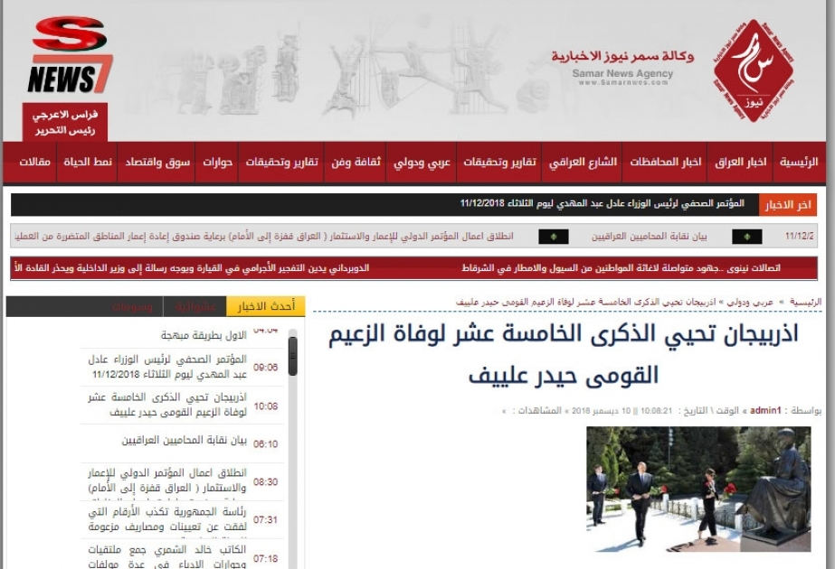Viewport: 835px width, 569px height.
Task: Switch to أحدث الاخبار tab
Action: [266, 306]
